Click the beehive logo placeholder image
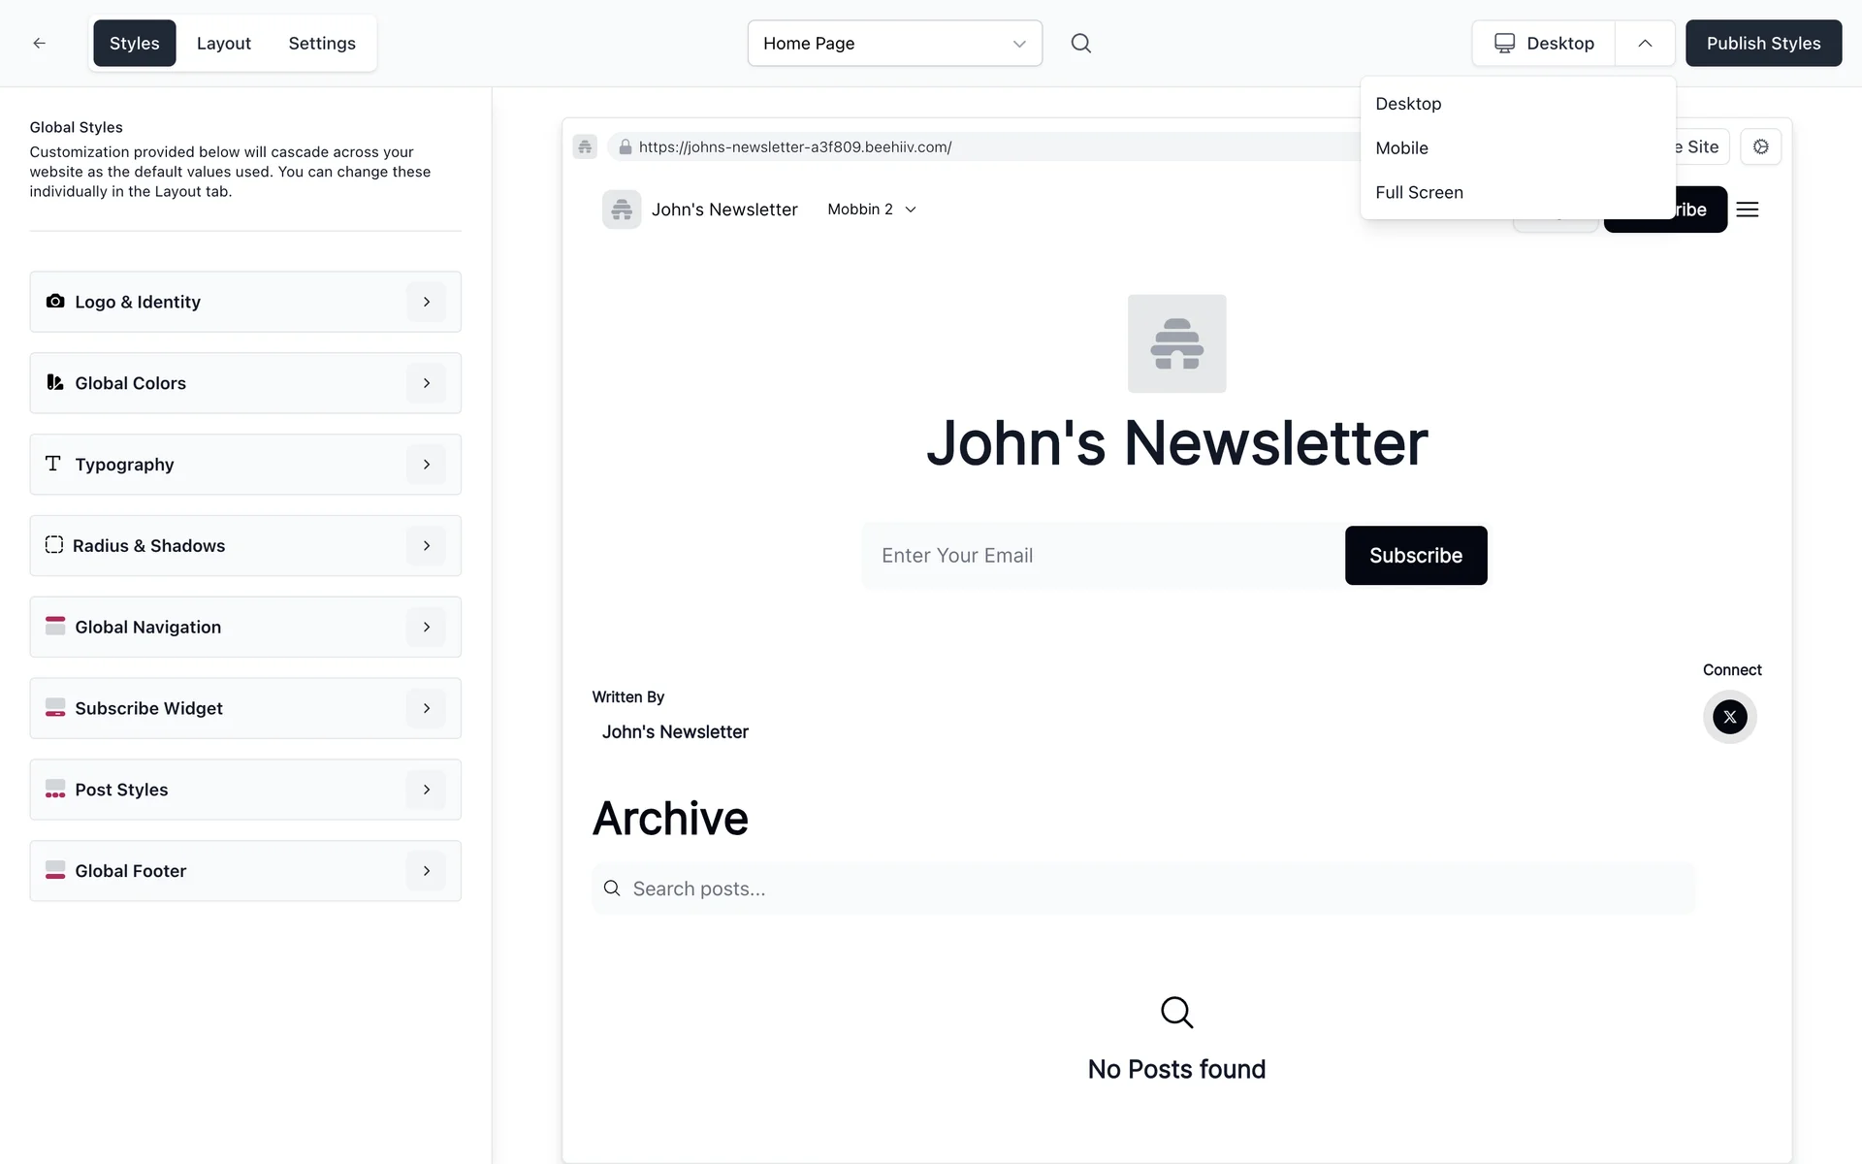1862x1164 pixels. [1176, 343]
